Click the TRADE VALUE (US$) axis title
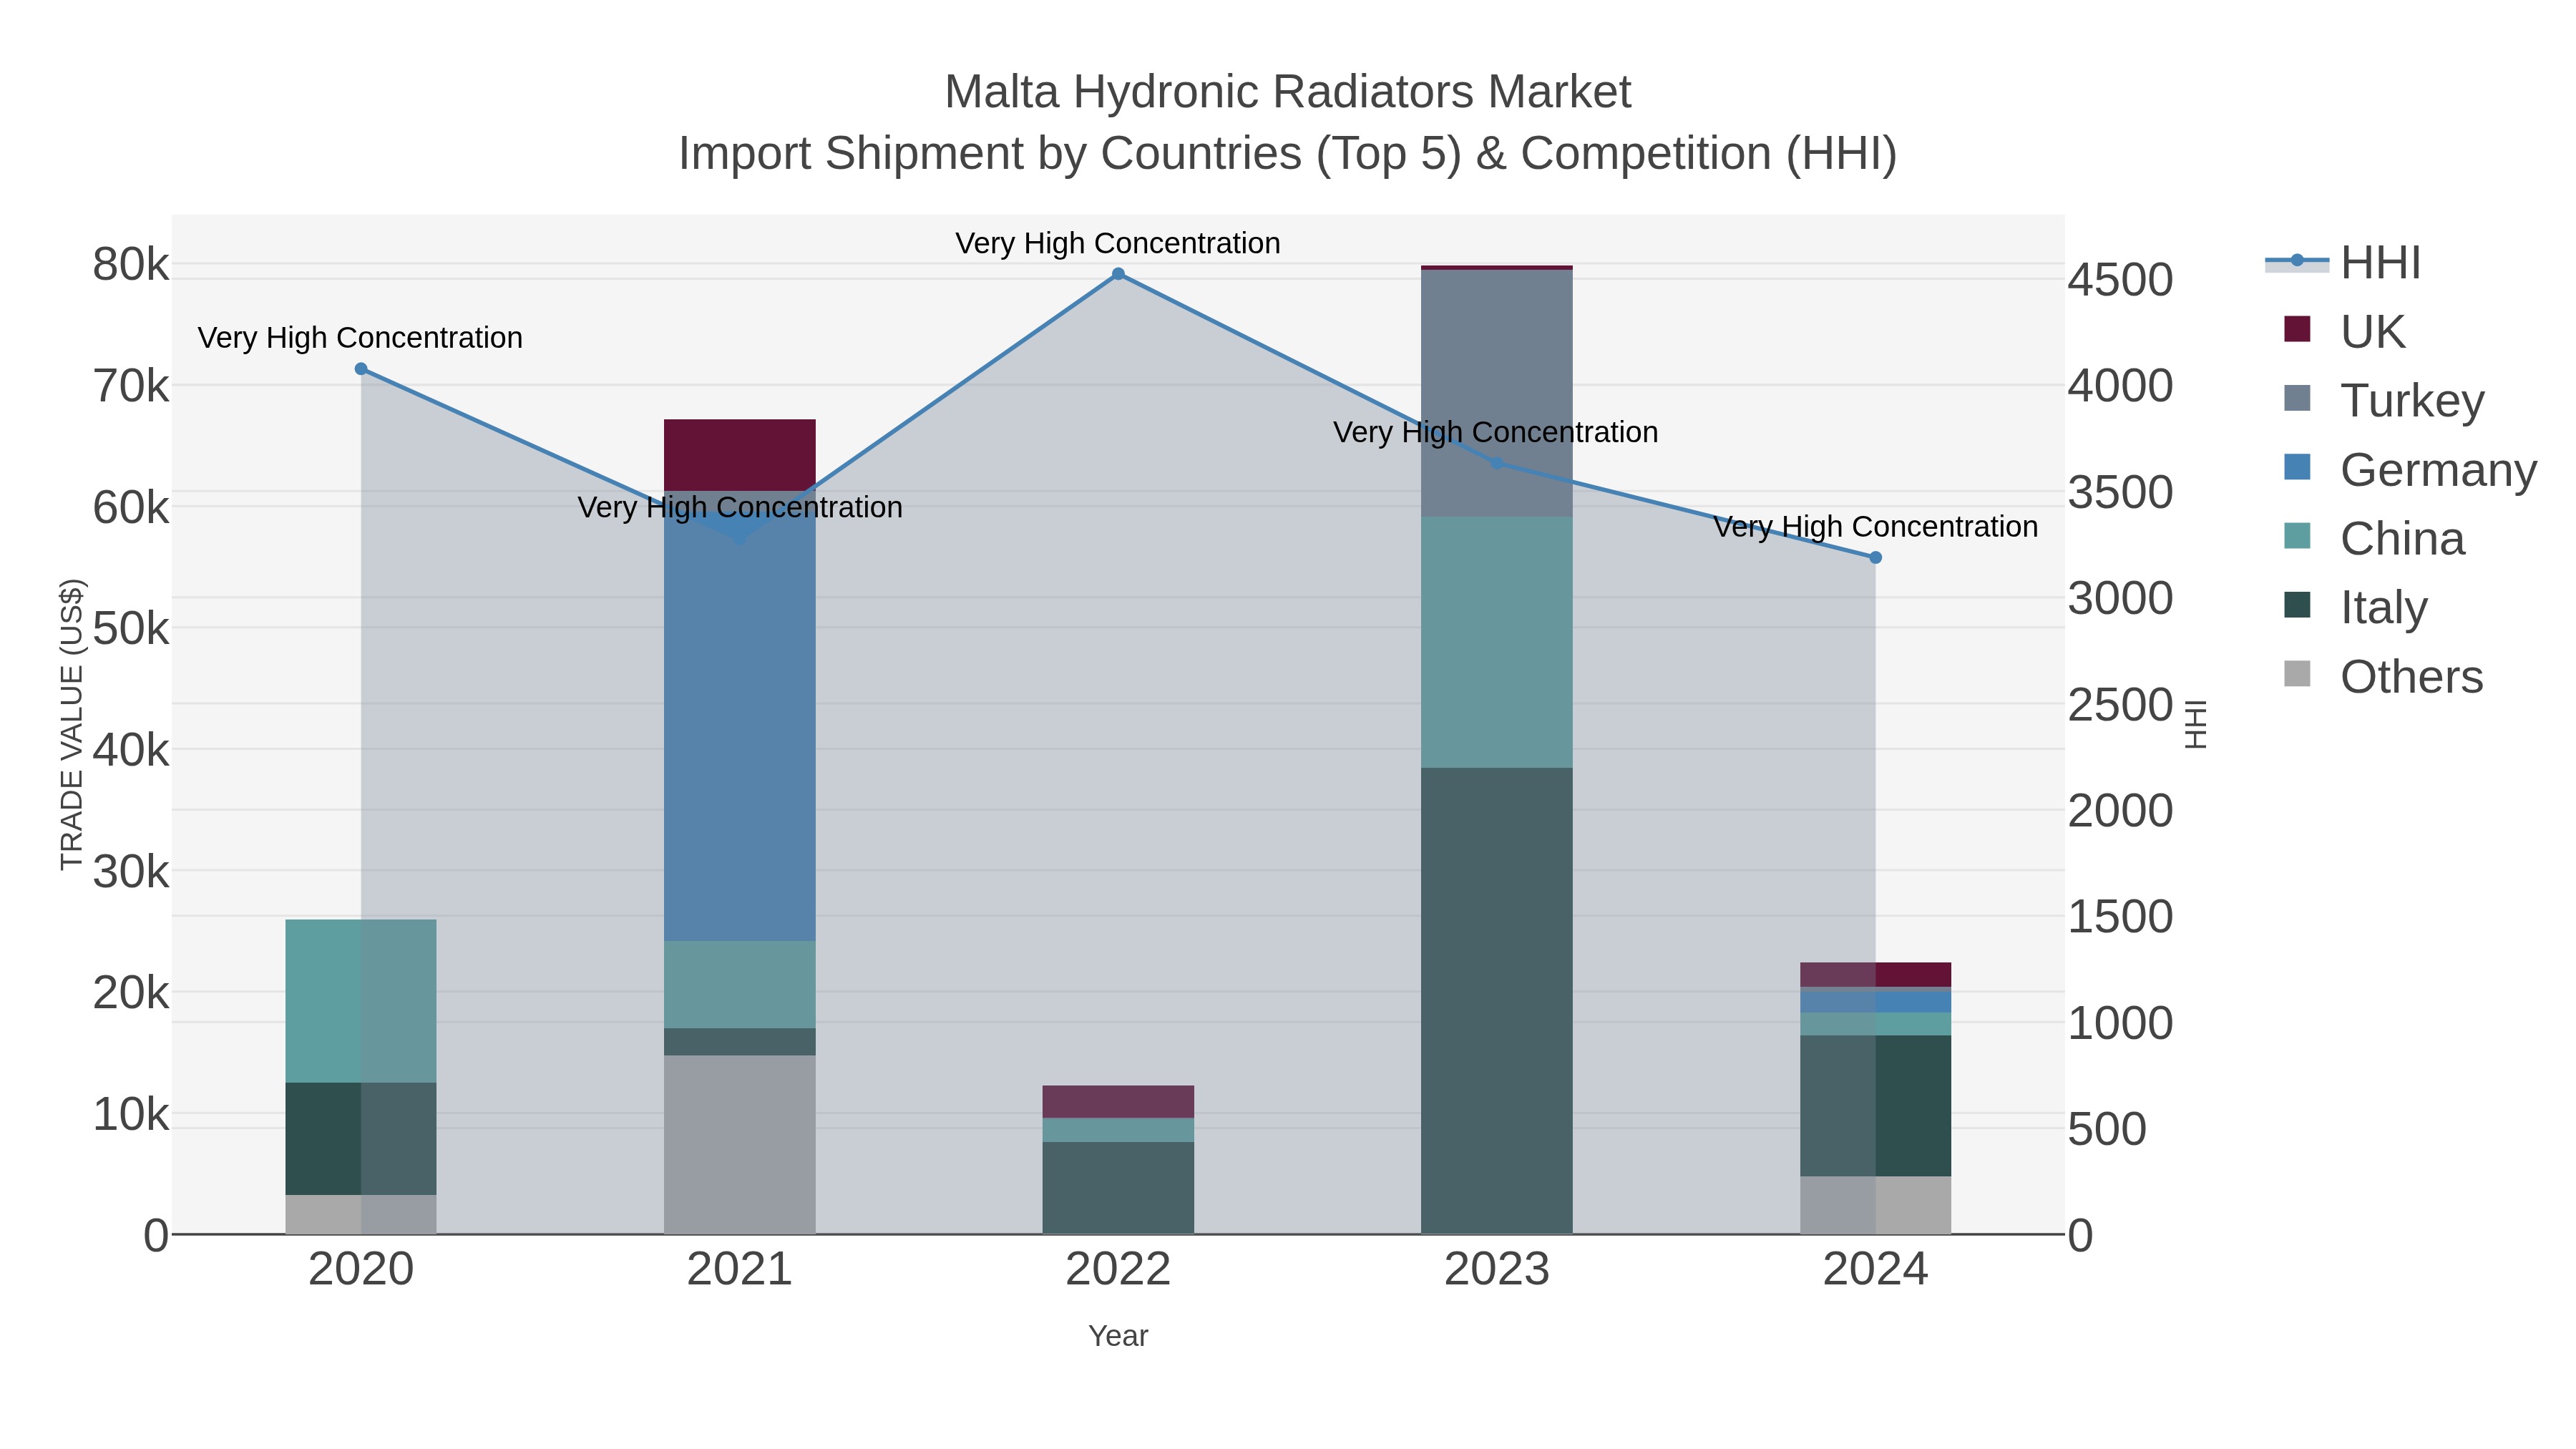This screenshot has height=1449, width=2576. click(72, 724)
